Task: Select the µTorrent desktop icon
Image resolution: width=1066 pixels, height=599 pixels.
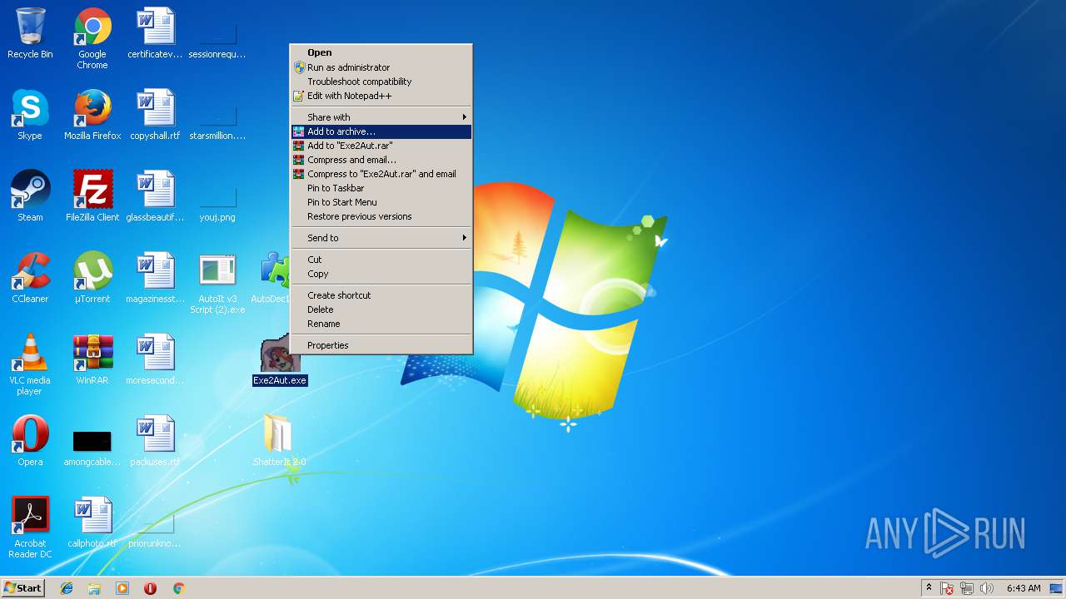Action: [x=92, y=279]
